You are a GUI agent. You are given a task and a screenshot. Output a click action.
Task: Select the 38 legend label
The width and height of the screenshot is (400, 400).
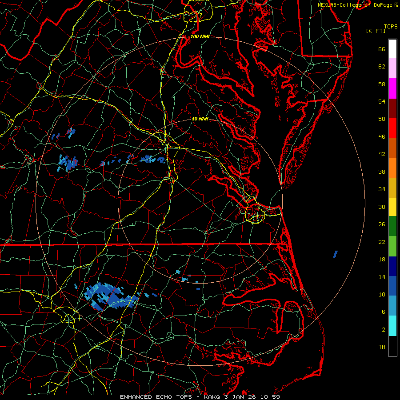382,172
